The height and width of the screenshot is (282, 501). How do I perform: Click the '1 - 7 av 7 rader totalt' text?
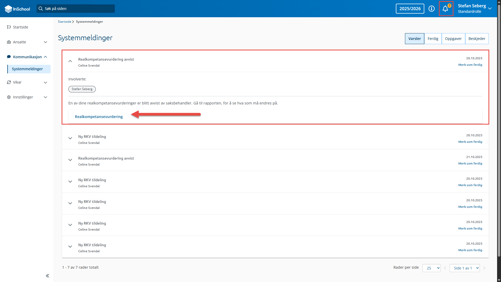tap(80, 267)
